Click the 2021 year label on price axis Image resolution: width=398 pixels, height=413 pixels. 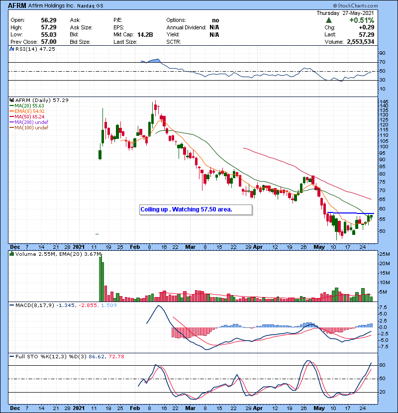(79, 247)
